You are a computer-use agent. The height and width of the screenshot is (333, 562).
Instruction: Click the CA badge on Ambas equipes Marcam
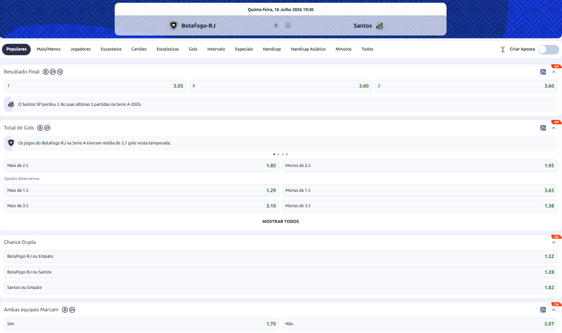click(x=556, y=304)
